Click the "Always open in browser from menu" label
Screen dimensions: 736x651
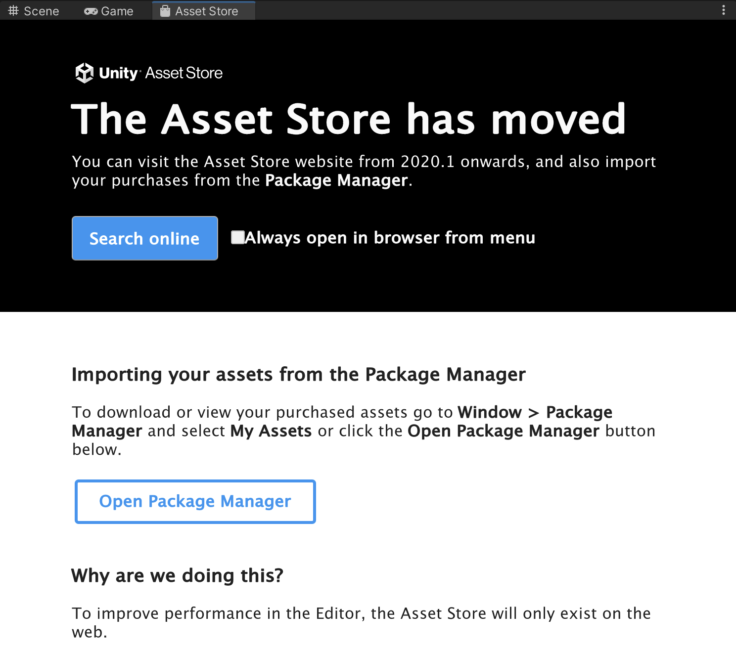pyautogui.click(x=390, y=238)
